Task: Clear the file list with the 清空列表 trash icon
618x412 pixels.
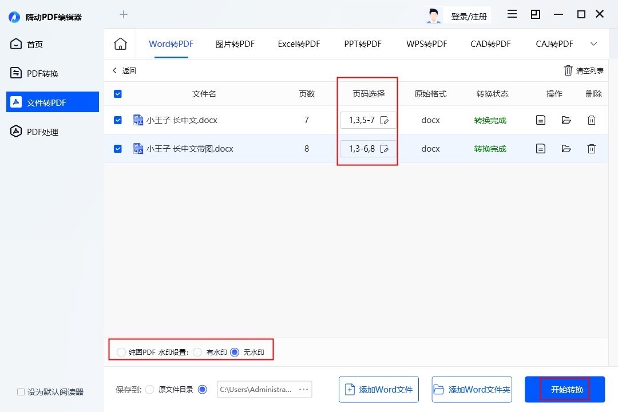Action: point(583,70)
